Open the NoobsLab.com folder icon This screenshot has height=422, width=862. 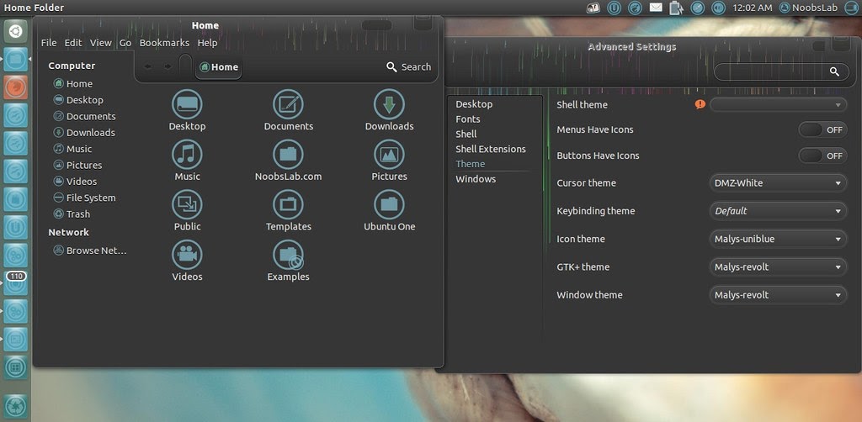[x=288, y=155]
